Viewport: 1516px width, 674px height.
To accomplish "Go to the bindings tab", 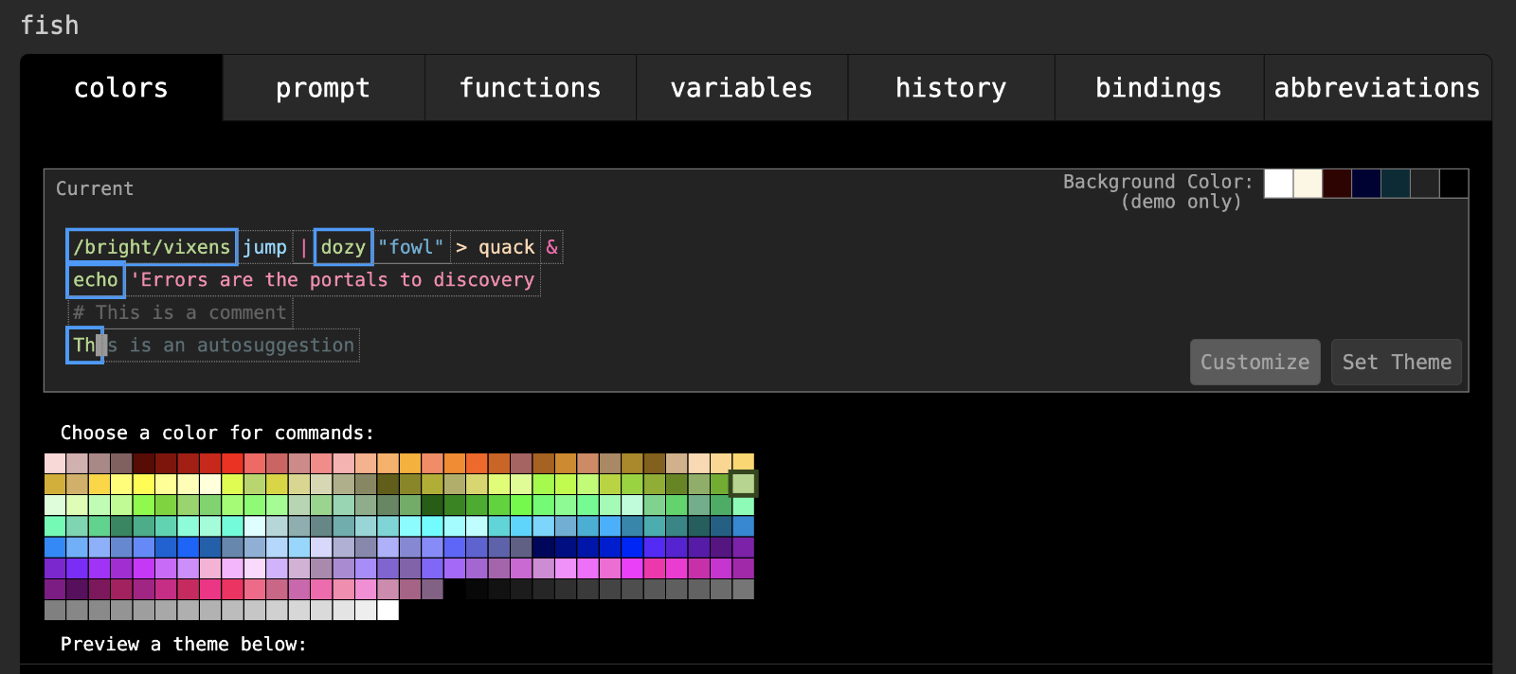I will [x=1159, y=87].
